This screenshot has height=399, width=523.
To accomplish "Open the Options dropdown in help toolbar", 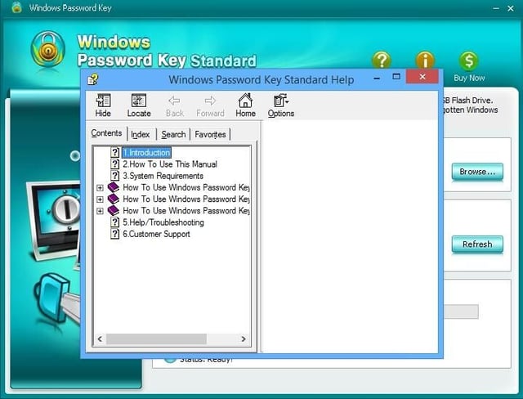I will coord(281,105).
